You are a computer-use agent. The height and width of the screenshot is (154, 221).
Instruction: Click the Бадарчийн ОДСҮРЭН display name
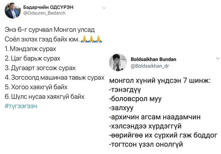48,7
